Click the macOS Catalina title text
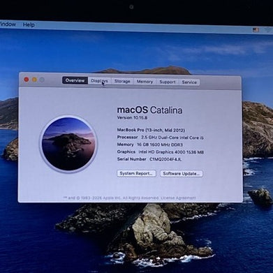 coord(149,110)
